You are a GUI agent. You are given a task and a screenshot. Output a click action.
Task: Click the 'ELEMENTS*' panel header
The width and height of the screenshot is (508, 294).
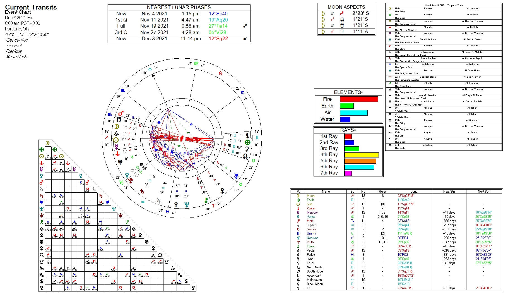point(348,92)
